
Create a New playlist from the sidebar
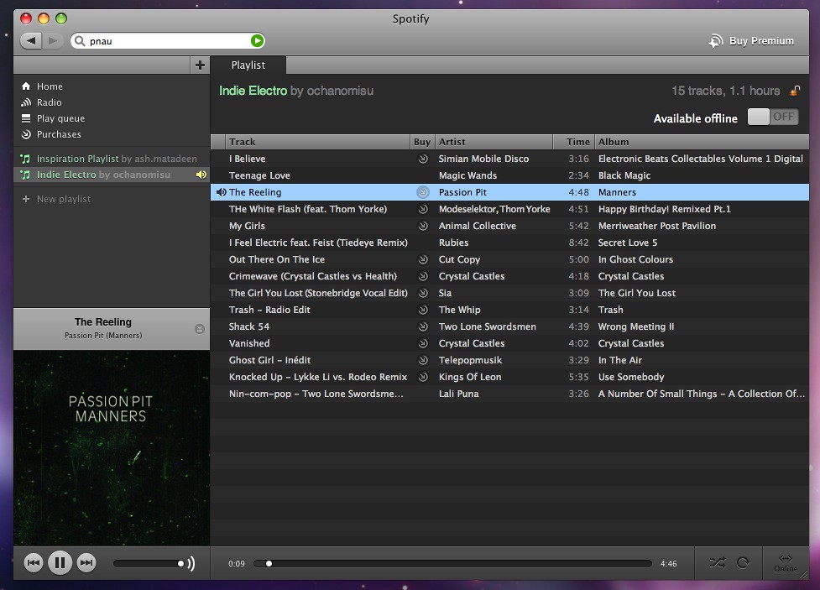tap(63, 199)
